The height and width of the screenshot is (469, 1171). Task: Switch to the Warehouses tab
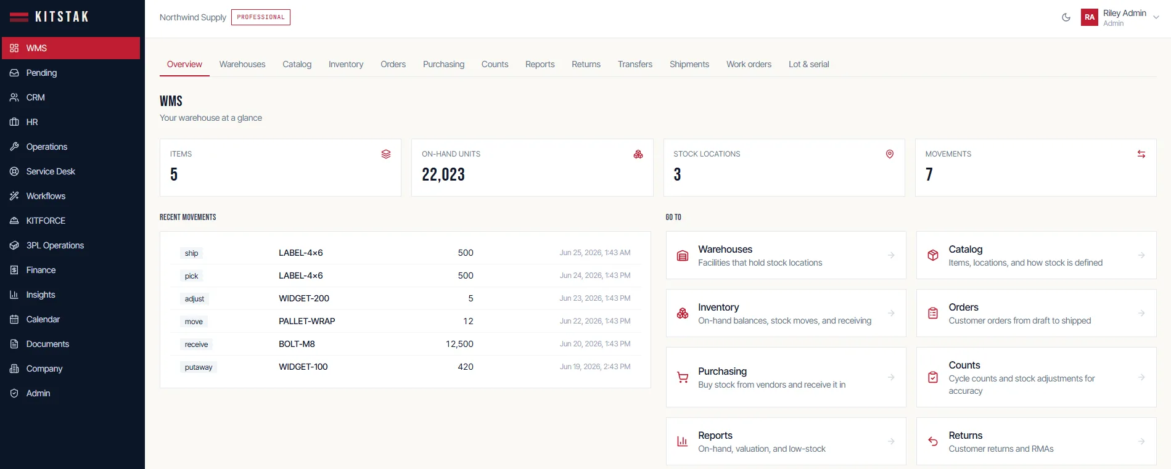[x=242, y=64]
